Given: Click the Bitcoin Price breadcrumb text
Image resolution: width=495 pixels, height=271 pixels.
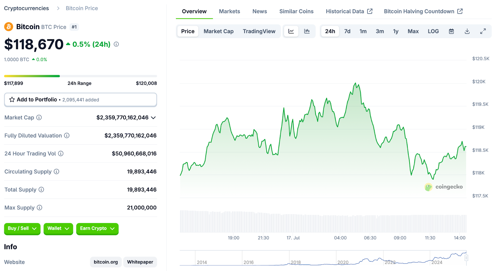Looking at the screenshot, I should pyautogui.click(x=82, y=8).
